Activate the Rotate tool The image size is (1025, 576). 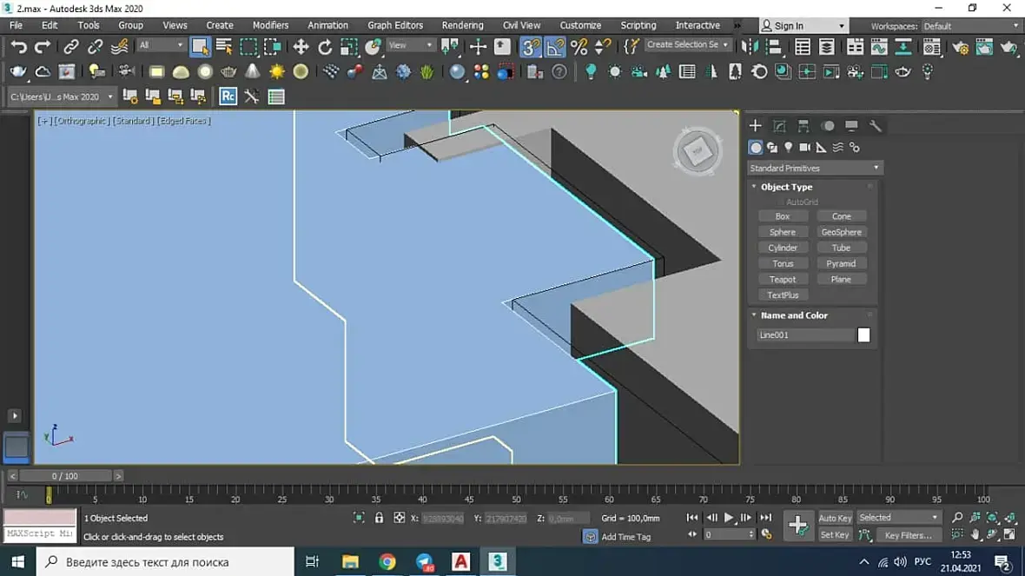[325, 47]
